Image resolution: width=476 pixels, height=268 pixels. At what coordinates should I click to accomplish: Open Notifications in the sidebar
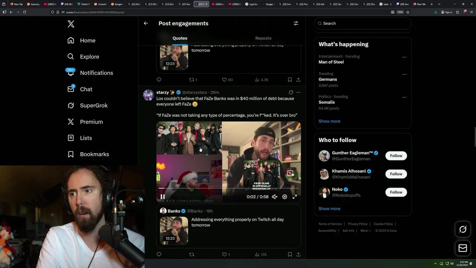90,73
